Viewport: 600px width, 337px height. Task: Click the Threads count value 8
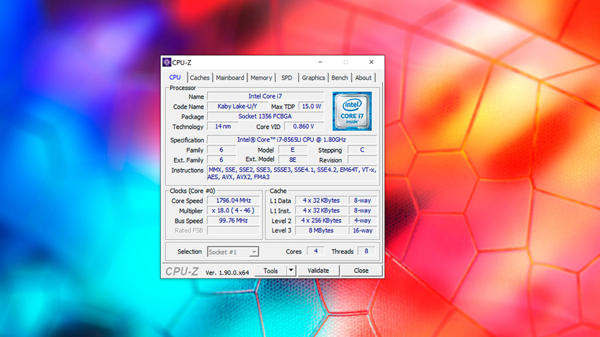click(366, 251)
